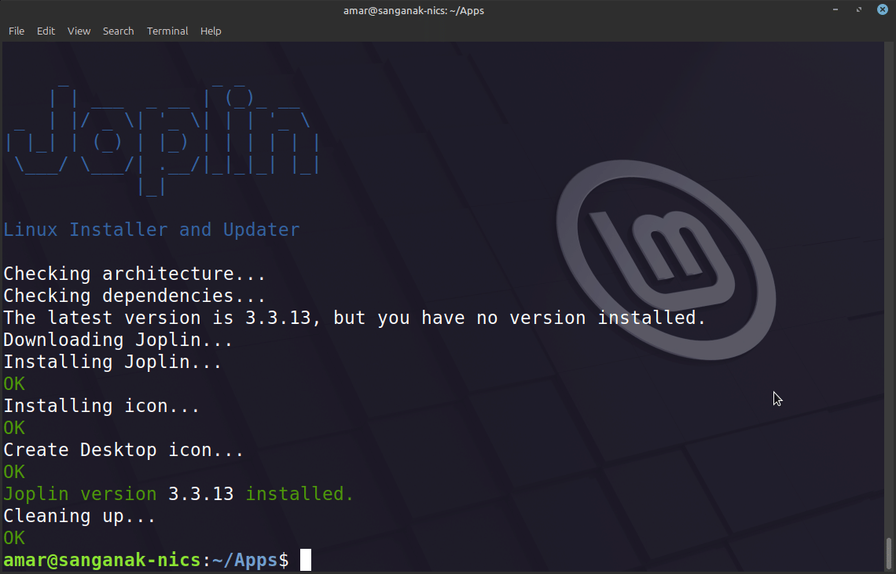This screenshot has height=574, width=896.
Task: Click the OK below 'Installing Joplin...'
Action: (x=14, y=385)
